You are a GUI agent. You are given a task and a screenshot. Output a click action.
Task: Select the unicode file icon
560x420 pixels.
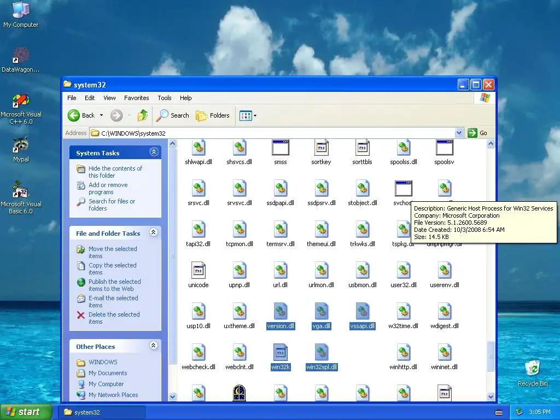[x=199, y=270]
